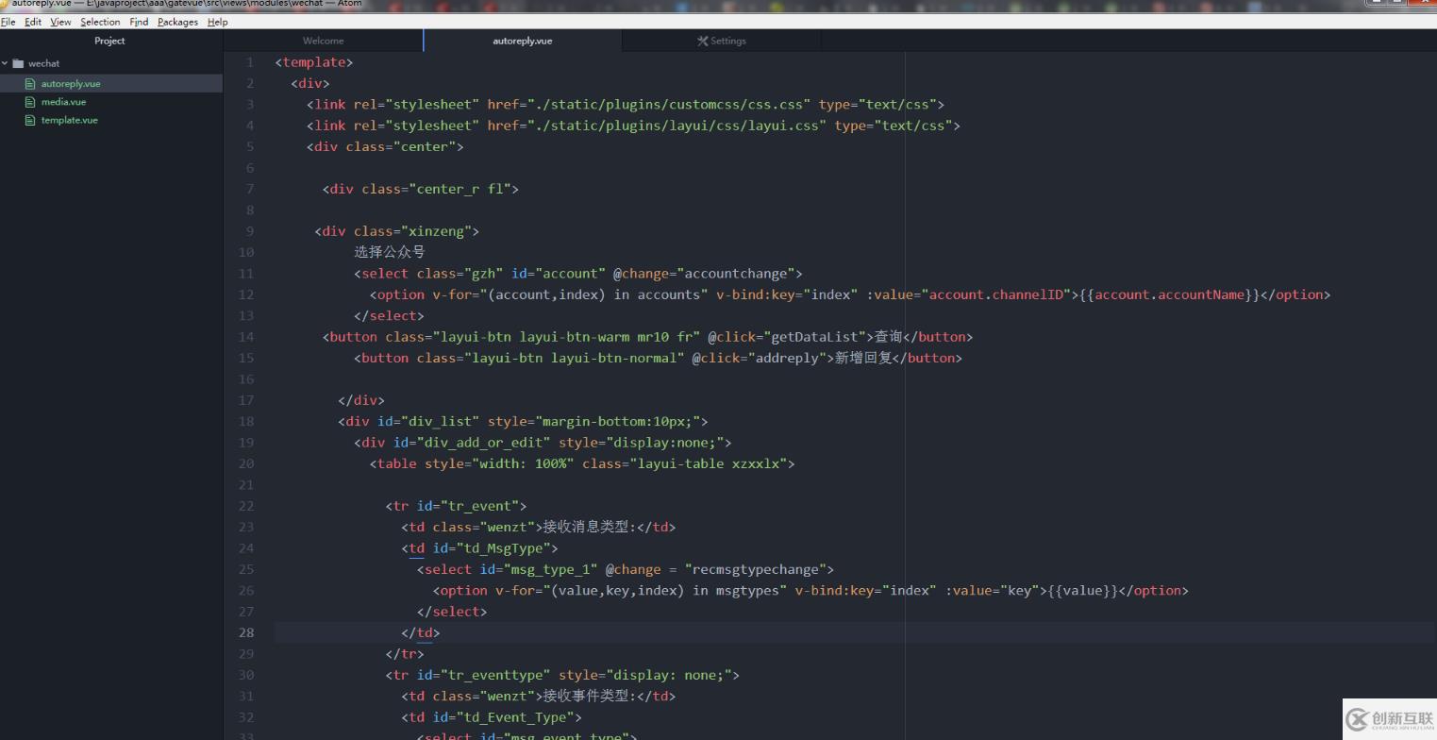Screen dimensions: 1437x740
Task: Open media.vue from the project tree
Action: [63, 102]
